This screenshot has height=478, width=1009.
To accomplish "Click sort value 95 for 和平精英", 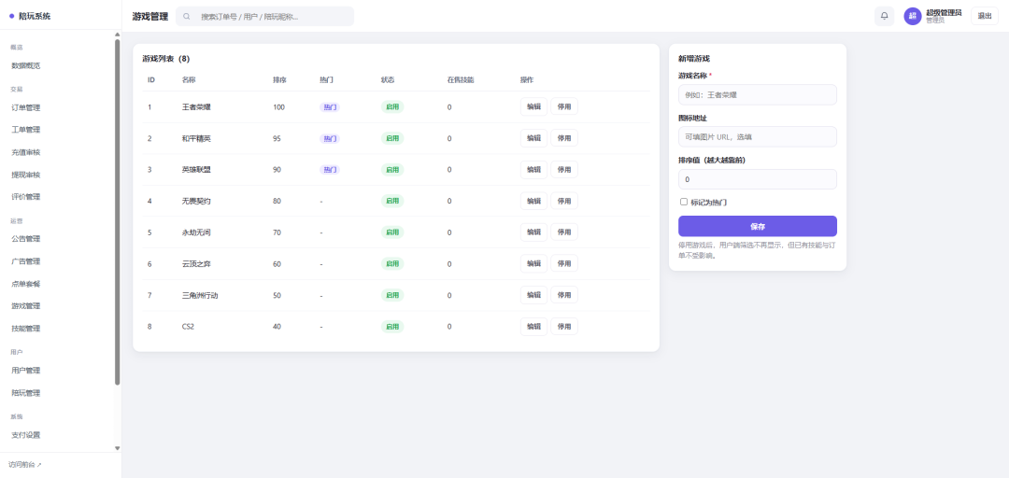I will [x=277, y=138].
